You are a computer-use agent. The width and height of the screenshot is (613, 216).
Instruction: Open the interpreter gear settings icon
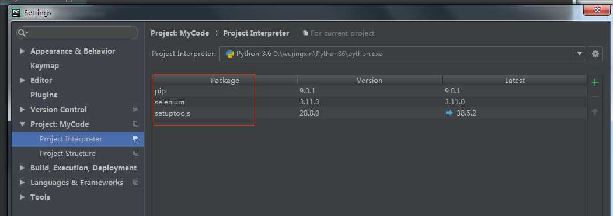tap(595, 54)
